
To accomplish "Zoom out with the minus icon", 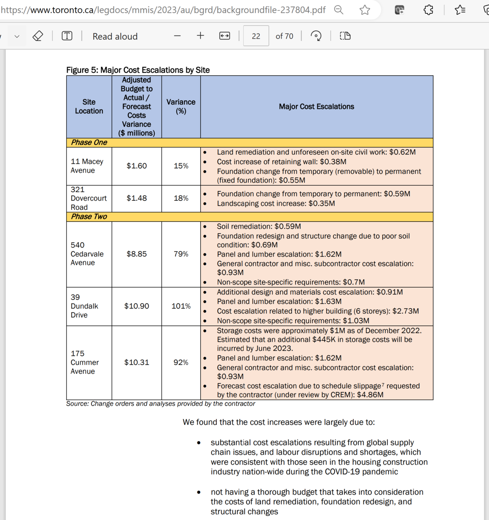I will (177, 36).
